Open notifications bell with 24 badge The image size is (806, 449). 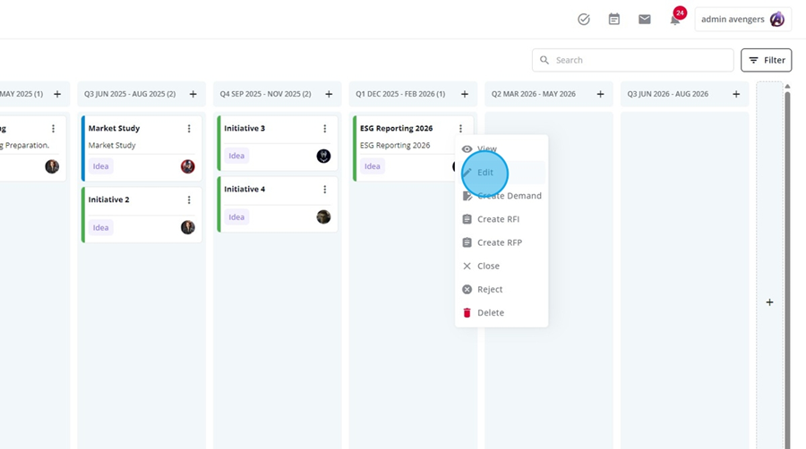coord(675,19)
